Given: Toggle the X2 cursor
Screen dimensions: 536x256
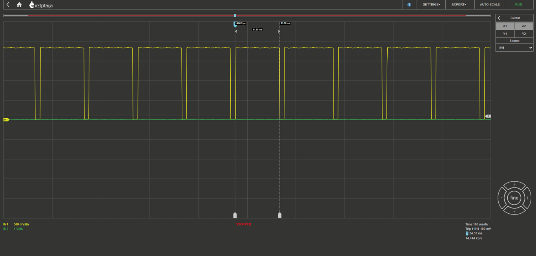Looking at the screenshot, I should (524, 26).
